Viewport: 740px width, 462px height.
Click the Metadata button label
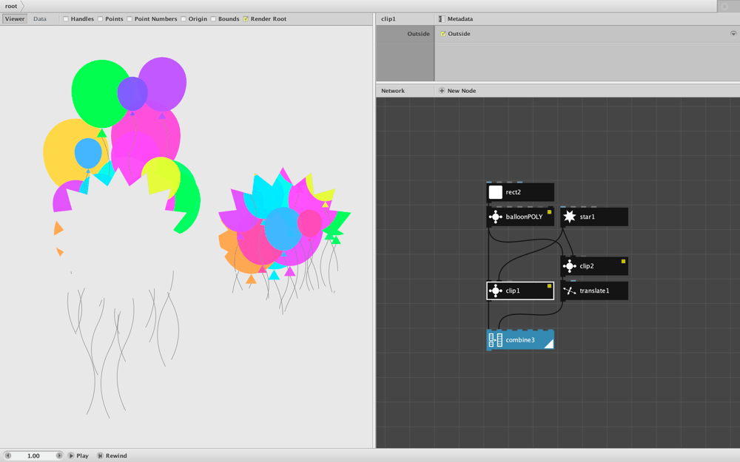point(460,19)
